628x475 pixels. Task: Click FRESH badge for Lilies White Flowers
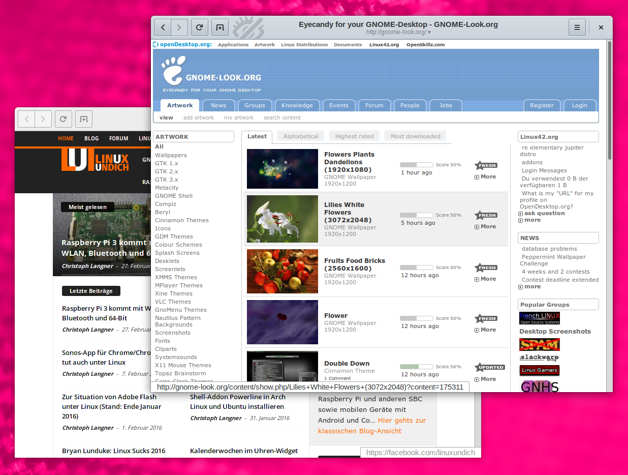click(x=486, y=215)
